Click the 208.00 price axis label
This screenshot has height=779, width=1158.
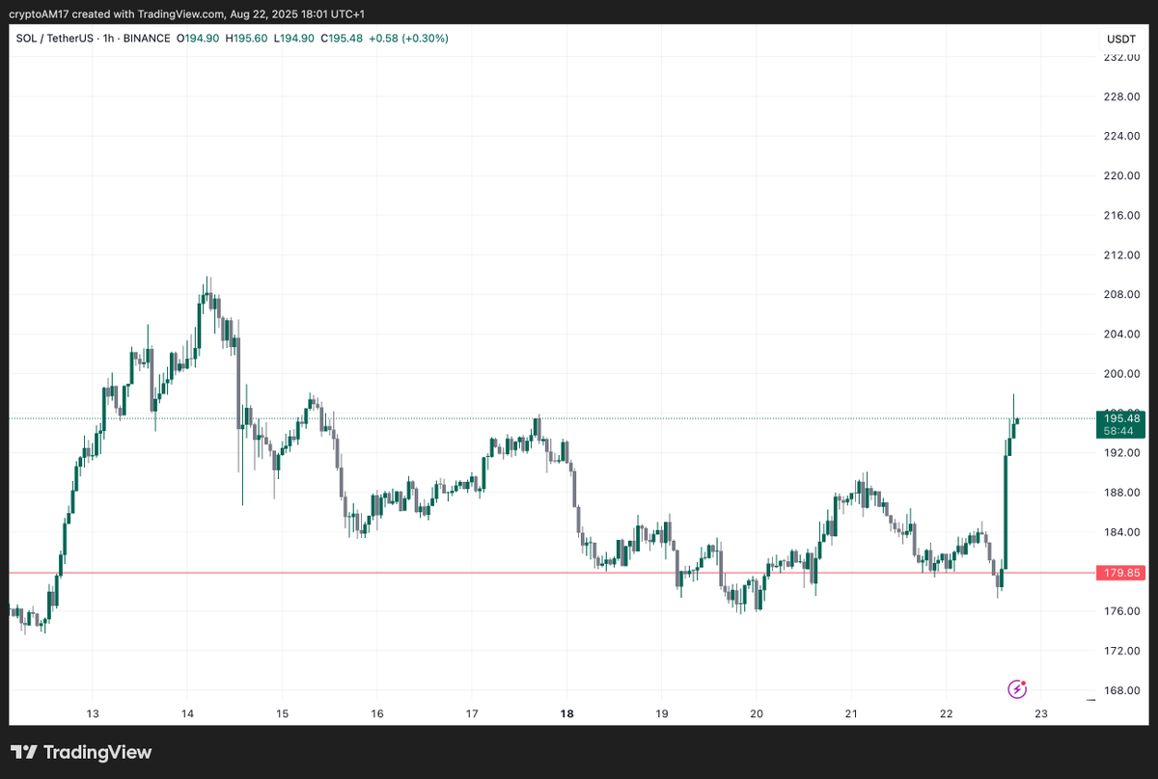(x=1120, y=294)
